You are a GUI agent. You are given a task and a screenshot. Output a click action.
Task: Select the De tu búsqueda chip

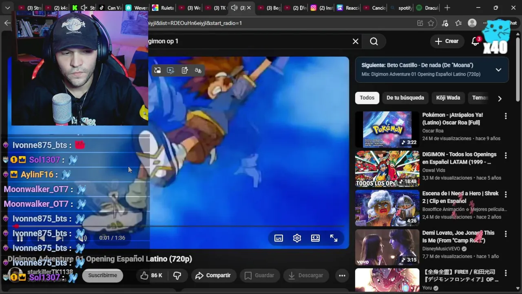(x=405, y=98)
